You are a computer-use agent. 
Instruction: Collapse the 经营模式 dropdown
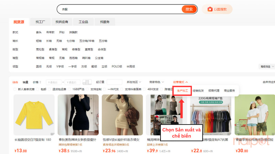coord(180,82)
